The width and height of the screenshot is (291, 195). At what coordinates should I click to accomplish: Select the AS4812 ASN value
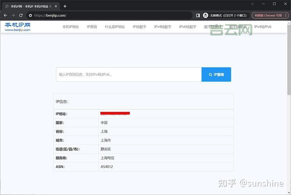(x=107, y=167)
